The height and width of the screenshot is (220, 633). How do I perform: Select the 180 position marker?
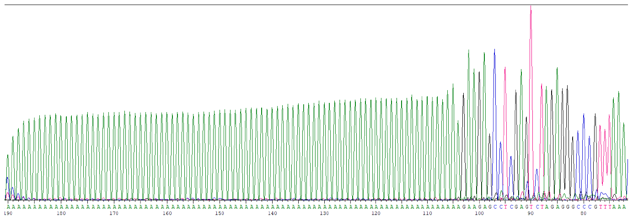[x=61, y=213]
